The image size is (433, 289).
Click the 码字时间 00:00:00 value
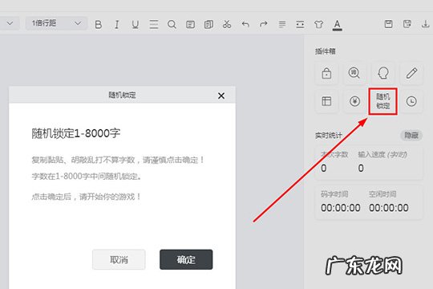tap(341, 208)
